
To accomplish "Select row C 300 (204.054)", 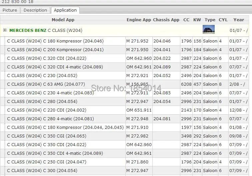I will [125, 171].
